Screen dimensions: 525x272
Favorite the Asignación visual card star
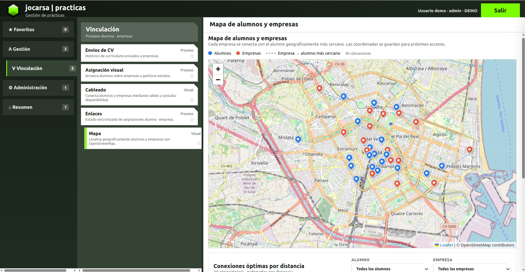coord(192,76)
